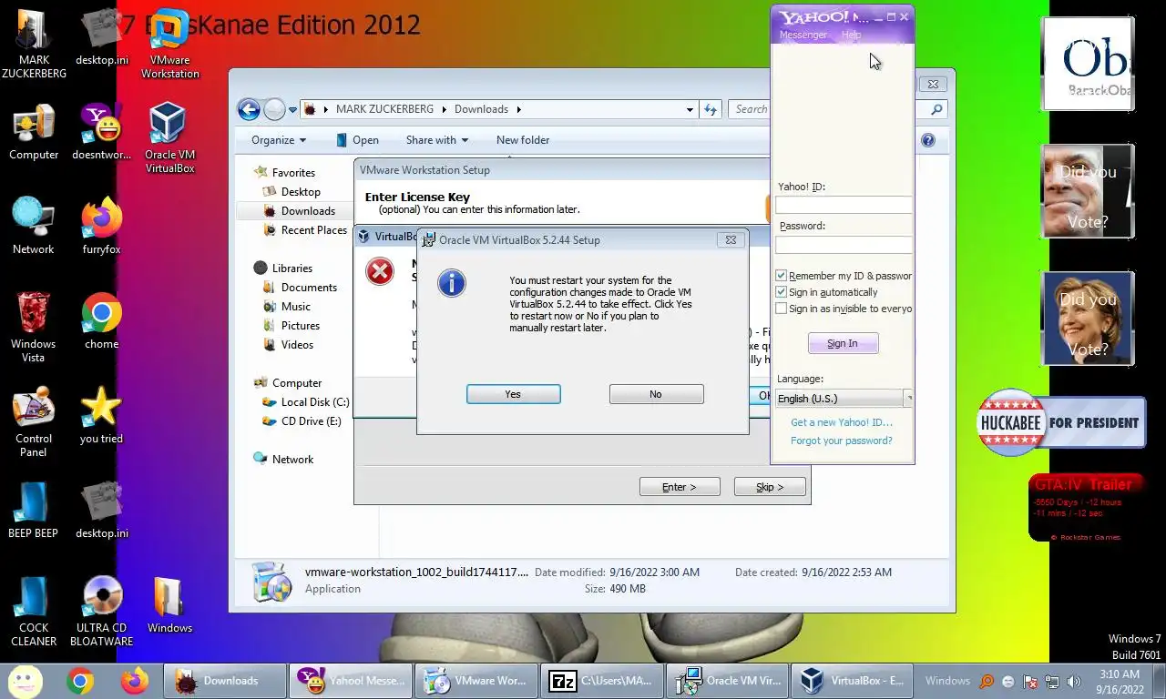Open the Yahoo Language dropdown
The width and height of the screenshot is (1166, 699).
843,399
